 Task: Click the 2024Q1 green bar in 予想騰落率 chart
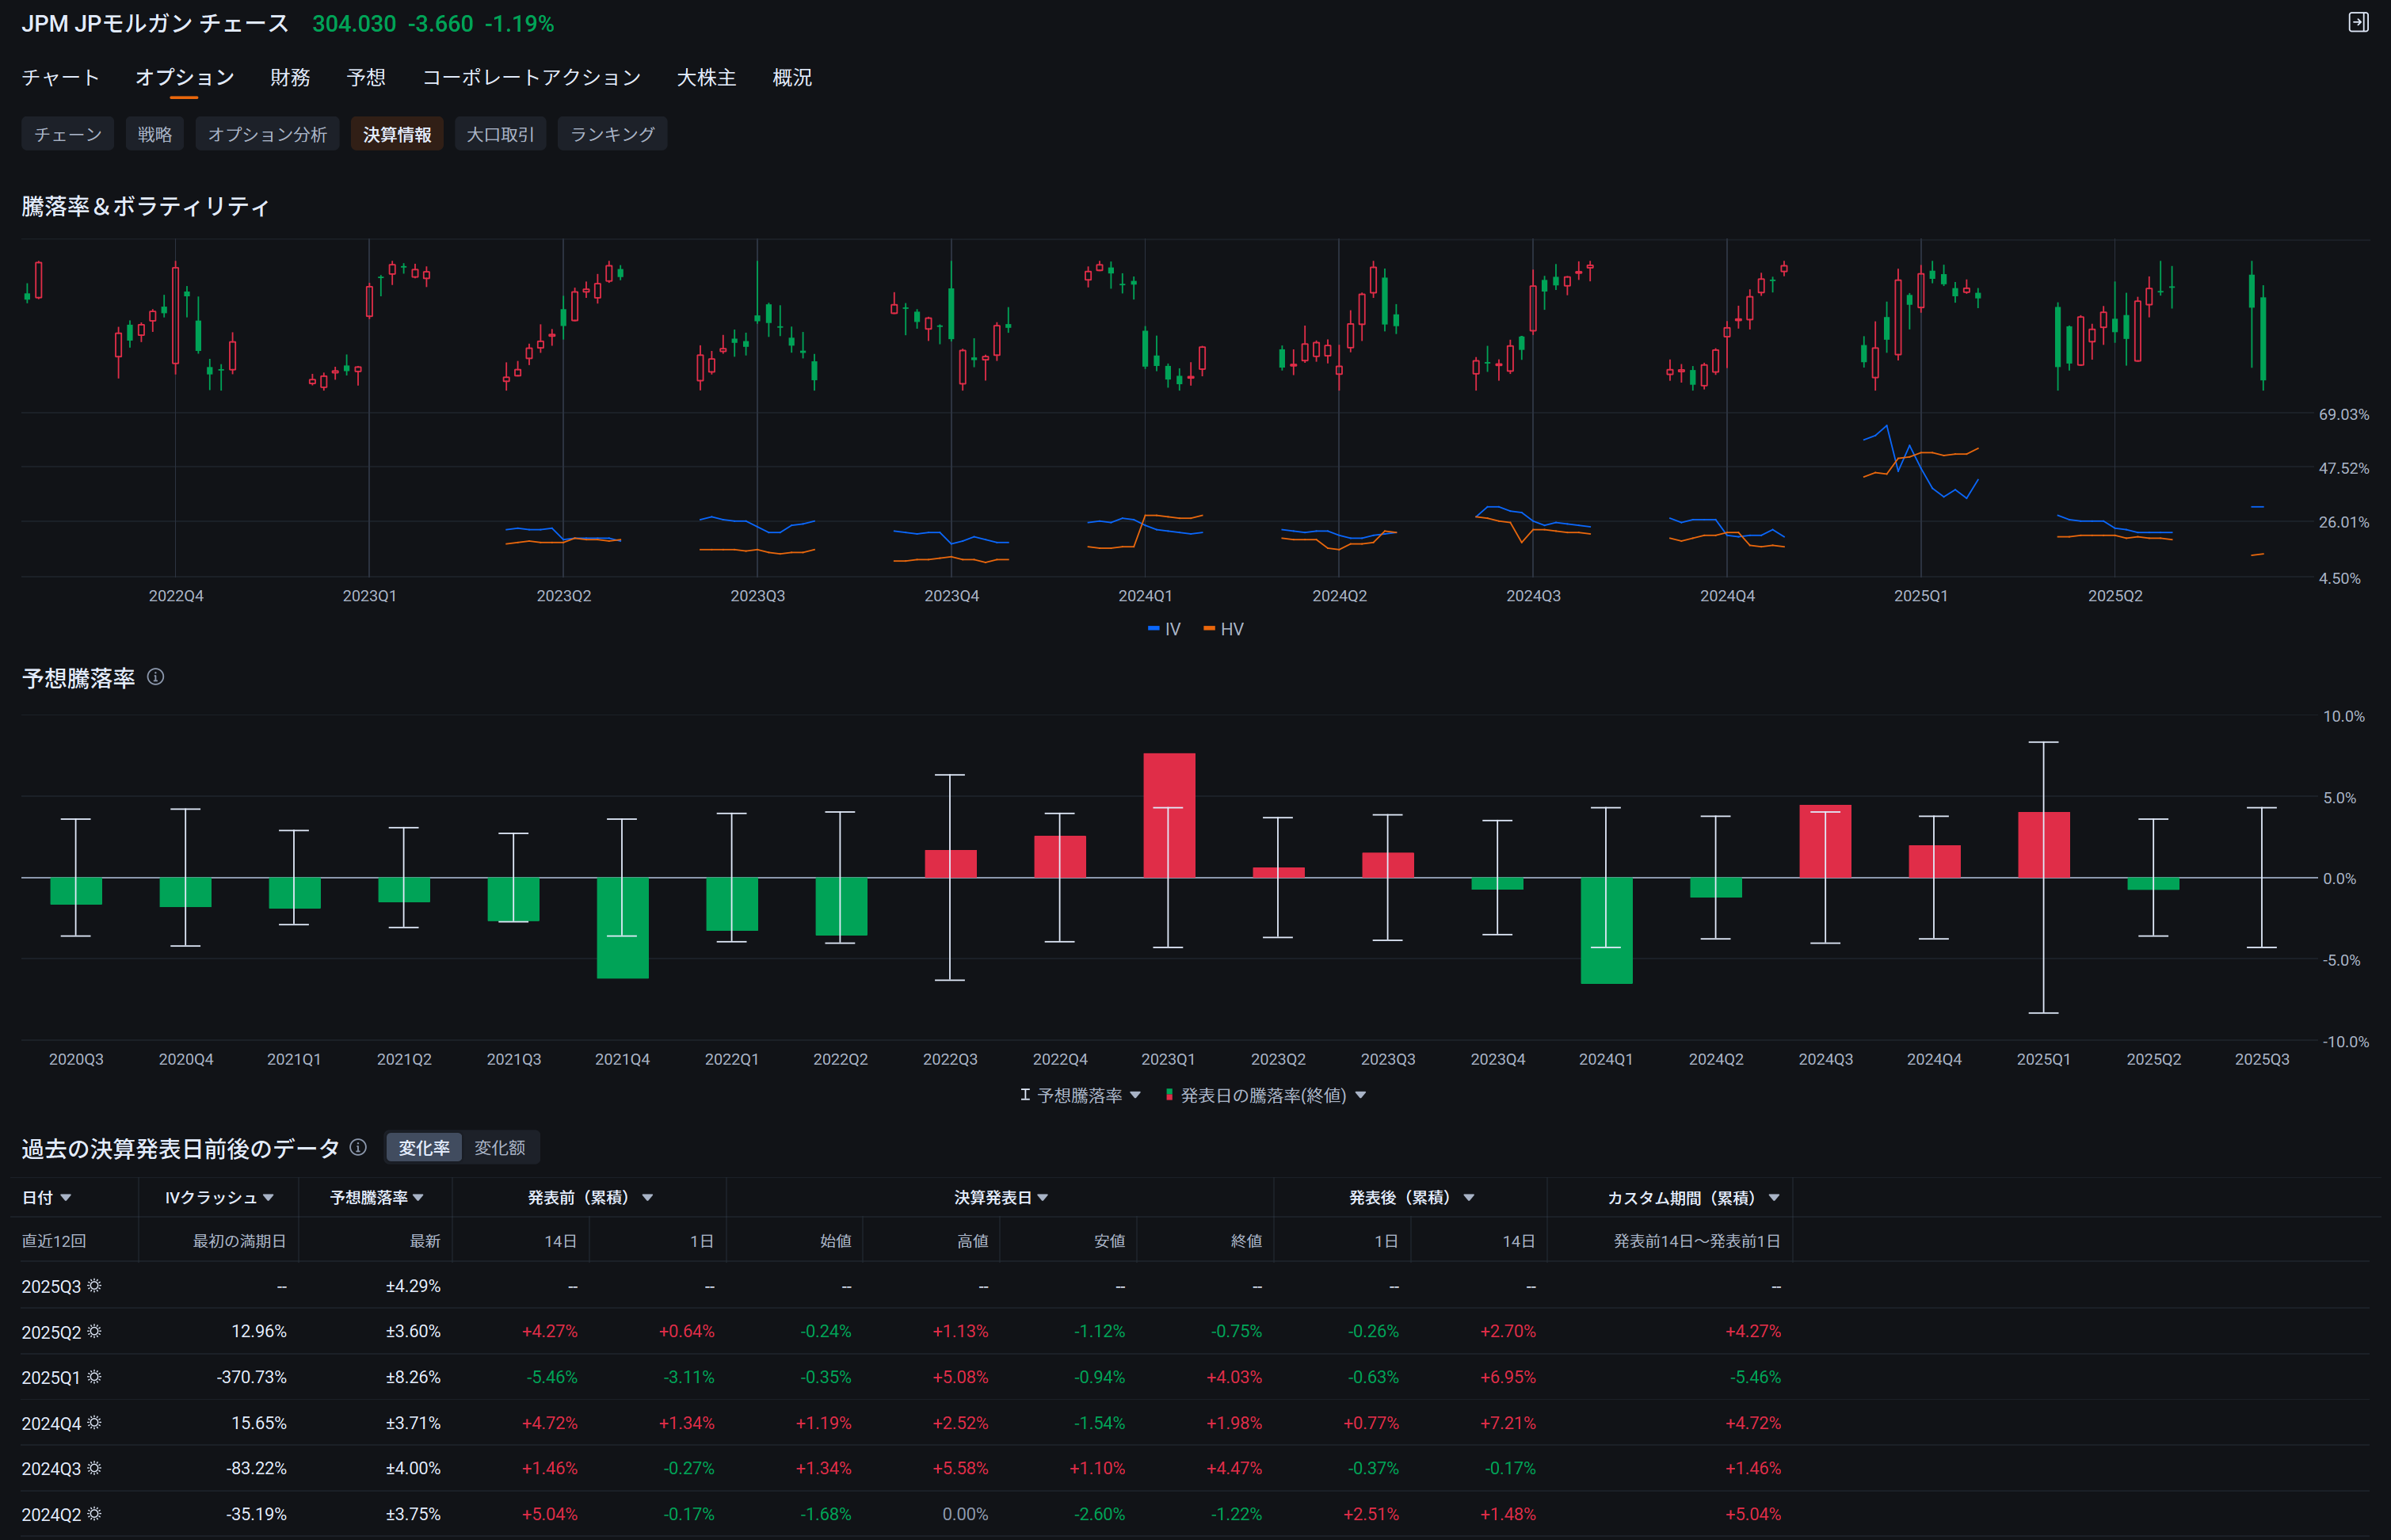click(1606, 931)
